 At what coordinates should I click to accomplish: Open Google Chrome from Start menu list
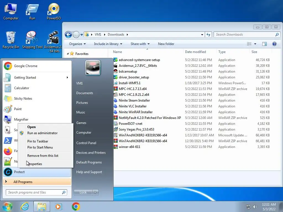pyautogui.click(x=37, y=66)
